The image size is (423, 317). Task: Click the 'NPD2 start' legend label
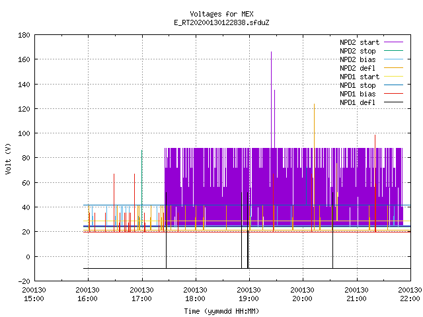(360, 42)
